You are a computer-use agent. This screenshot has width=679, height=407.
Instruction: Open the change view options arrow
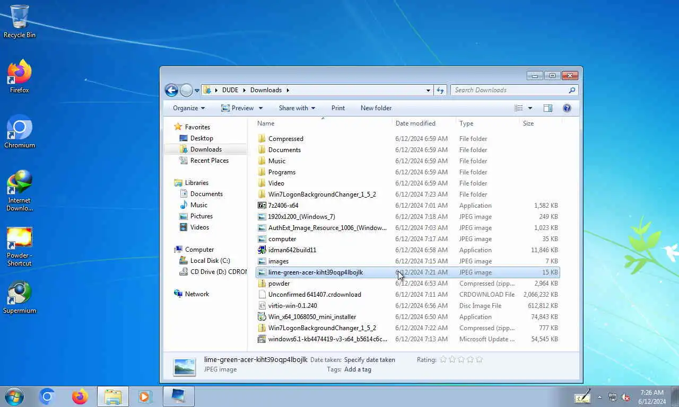530,108
